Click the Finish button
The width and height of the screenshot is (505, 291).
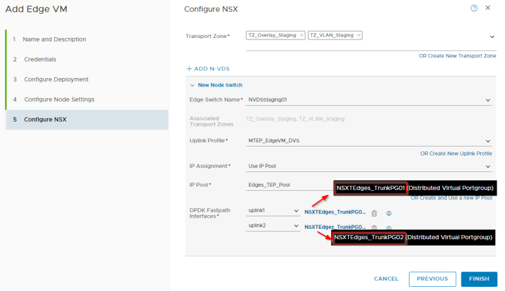click(479, 279)
